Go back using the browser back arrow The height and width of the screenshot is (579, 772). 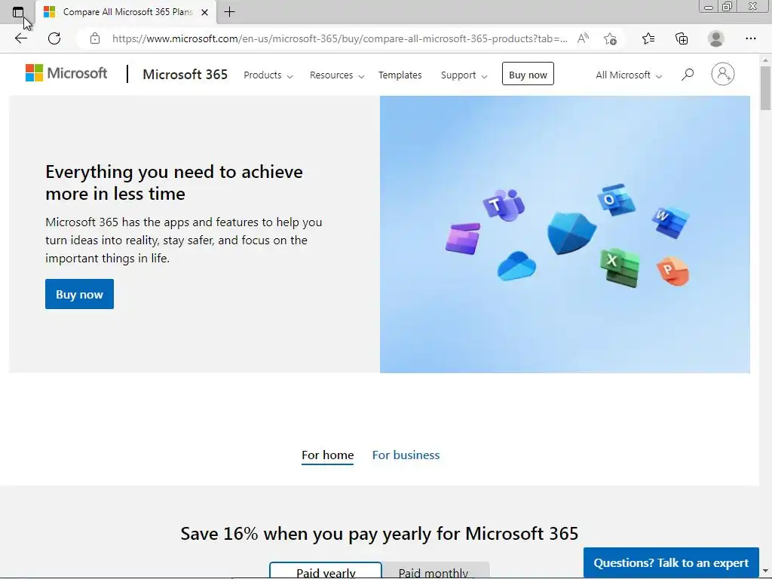(20, 38)
